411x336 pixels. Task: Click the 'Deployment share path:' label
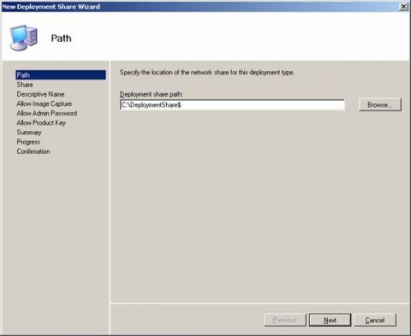(152, 94)
